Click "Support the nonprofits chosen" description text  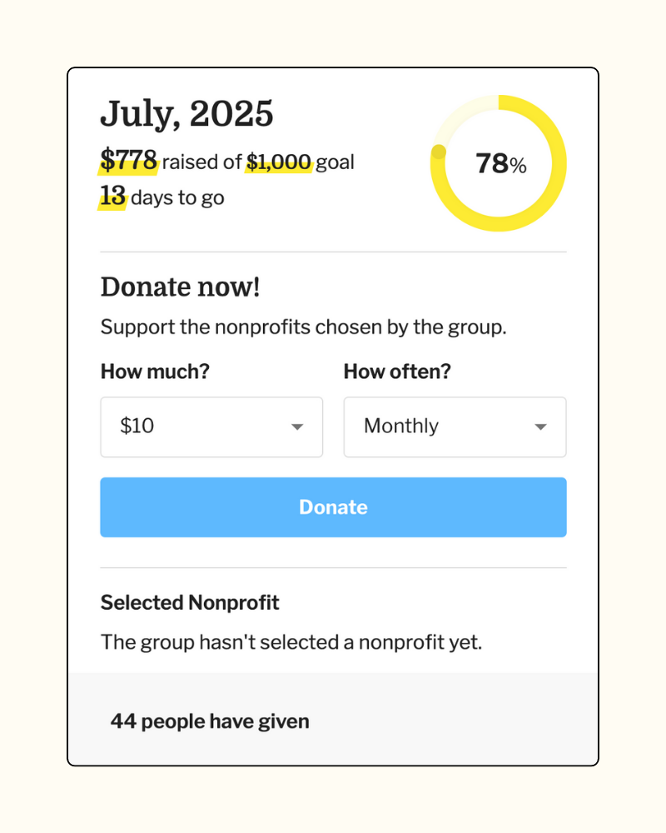[303, 327]
